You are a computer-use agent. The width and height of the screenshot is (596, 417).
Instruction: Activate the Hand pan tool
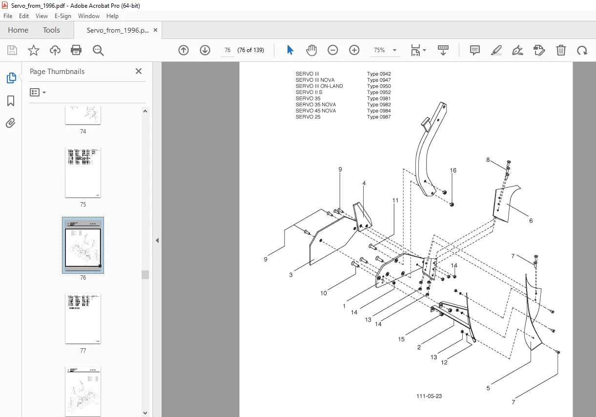(x=311, y=50)
